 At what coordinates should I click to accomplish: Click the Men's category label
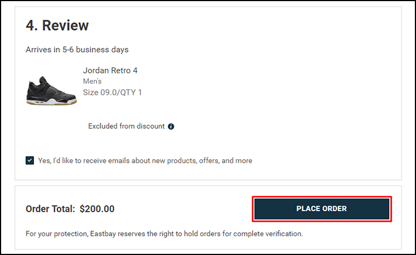pos(92,81)
